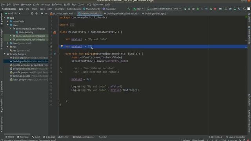
Task: Click the scroll-from-source target icon in Project panel
Action: click(x=32, y=13)
